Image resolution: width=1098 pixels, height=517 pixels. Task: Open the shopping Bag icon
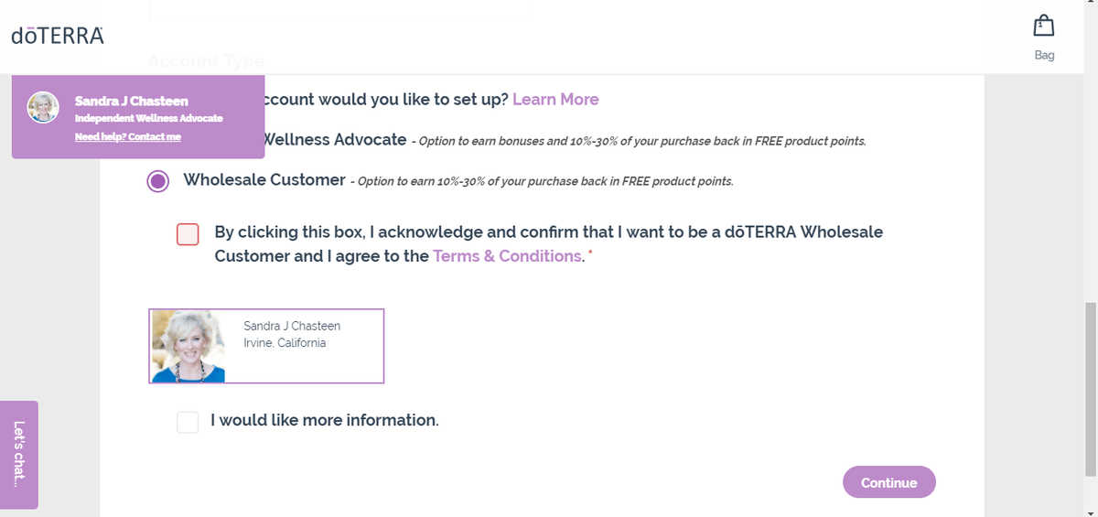point(1043,26)
